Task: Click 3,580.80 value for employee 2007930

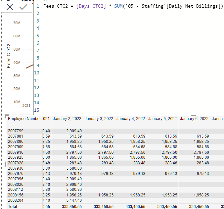Action: click(74, 168)
